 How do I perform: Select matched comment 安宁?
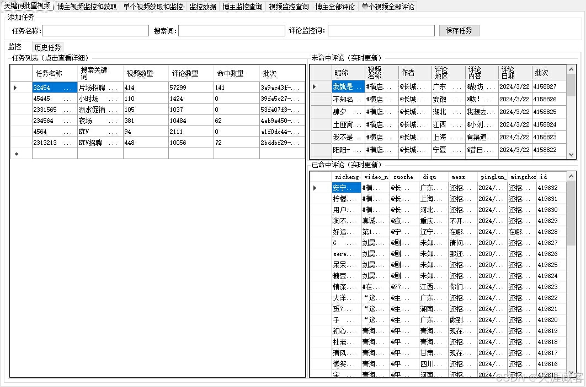tap(347, 188)
